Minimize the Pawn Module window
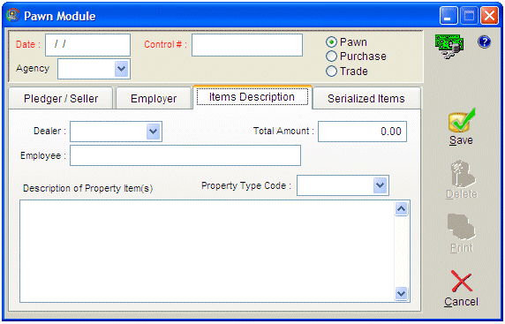The height and width of the screenshot is (324, 505). coord(448,16)
